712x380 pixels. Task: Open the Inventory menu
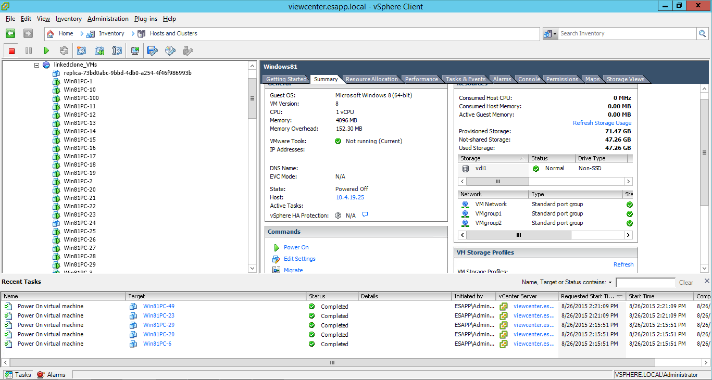click(69, 19)
